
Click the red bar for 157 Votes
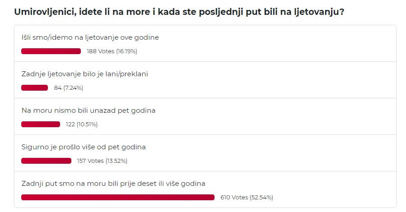click(x=47, y=161)
